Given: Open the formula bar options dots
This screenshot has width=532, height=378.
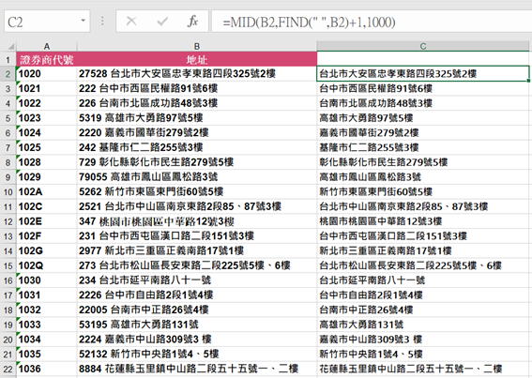Looking at the screenshot, I should 102,21.
